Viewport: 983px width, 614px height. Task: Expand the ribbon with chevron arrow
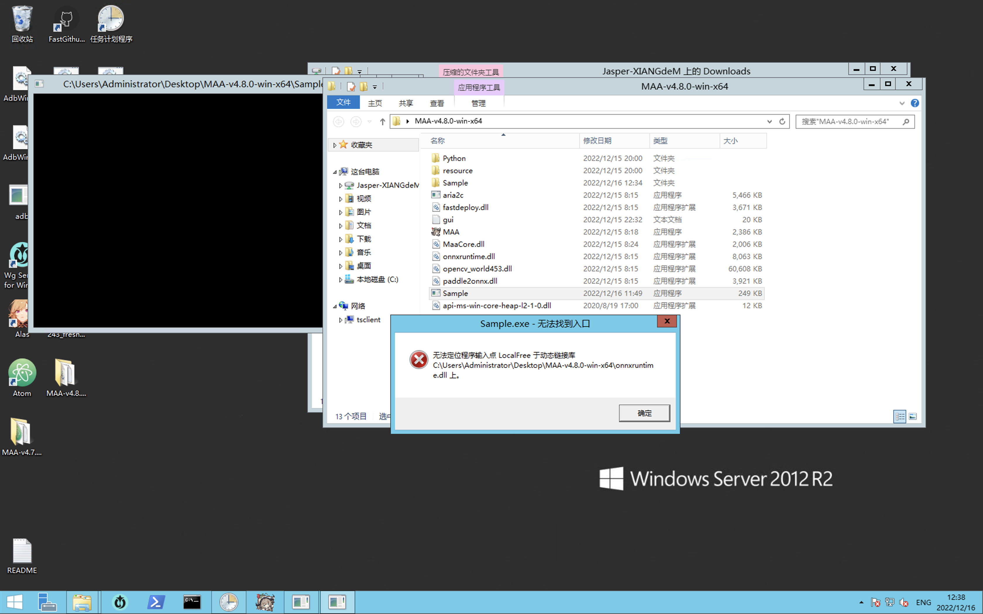902,103
